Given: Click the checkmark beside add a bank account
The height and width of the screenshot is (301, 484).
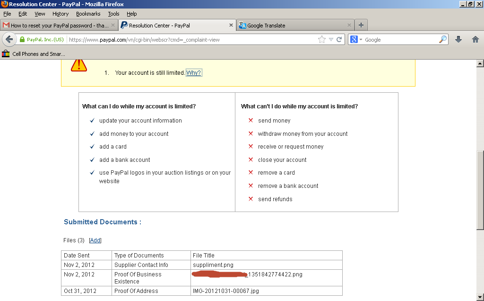Looking at the screenshot, I should (92, 159).
